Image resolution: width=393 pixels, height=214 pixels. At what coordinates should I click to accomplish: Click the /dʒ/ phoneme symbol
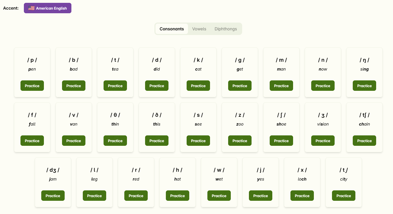pos(53,170)
